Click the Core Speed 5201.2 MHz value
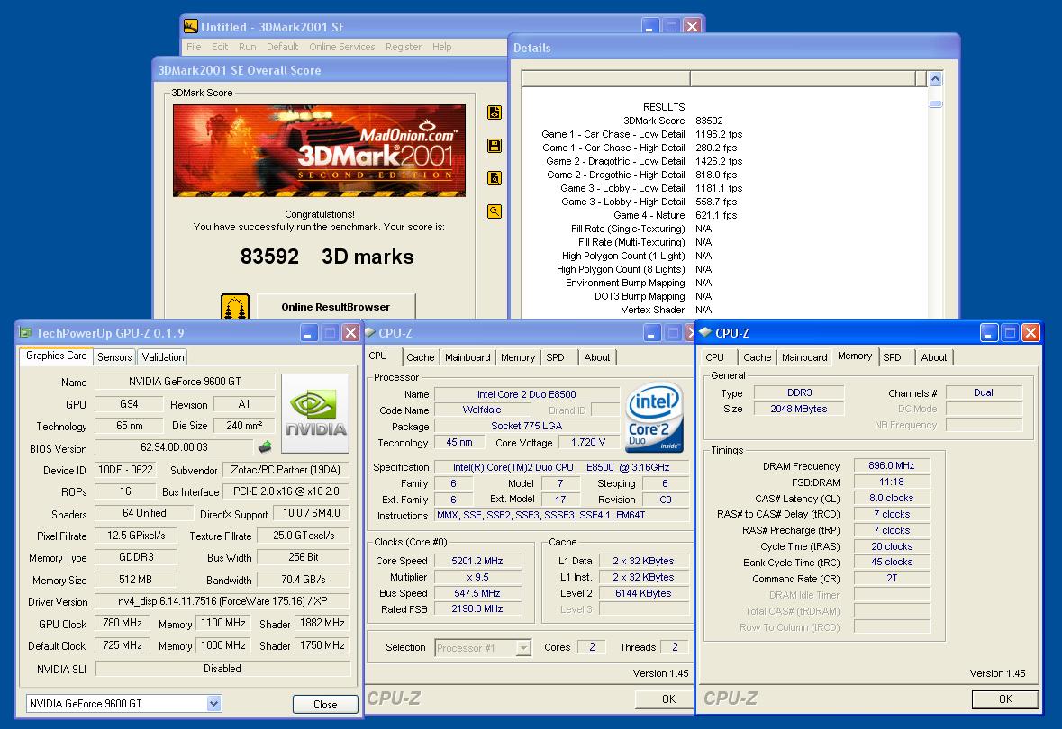Screen dimensions: 1062x729 [x=477, y=561]
